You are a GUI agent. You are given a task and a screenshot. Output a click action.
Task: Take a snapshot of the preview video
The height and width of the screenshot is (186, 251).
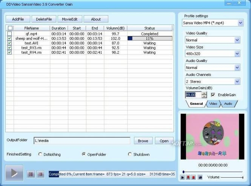(x=200, y=177)
